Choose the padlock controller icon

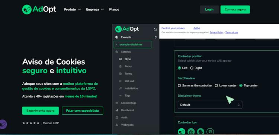click(191, 132)
